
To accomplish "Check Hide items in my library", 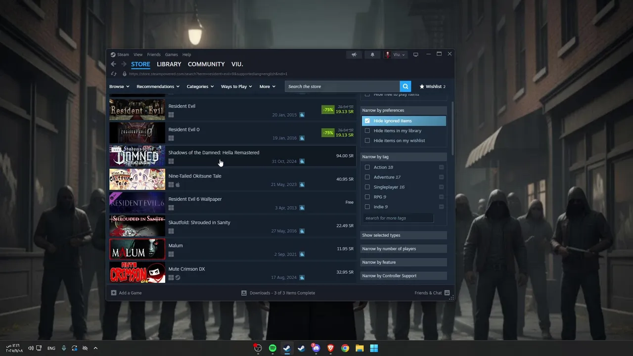I will pyautogui.click(x=367, y=131).
